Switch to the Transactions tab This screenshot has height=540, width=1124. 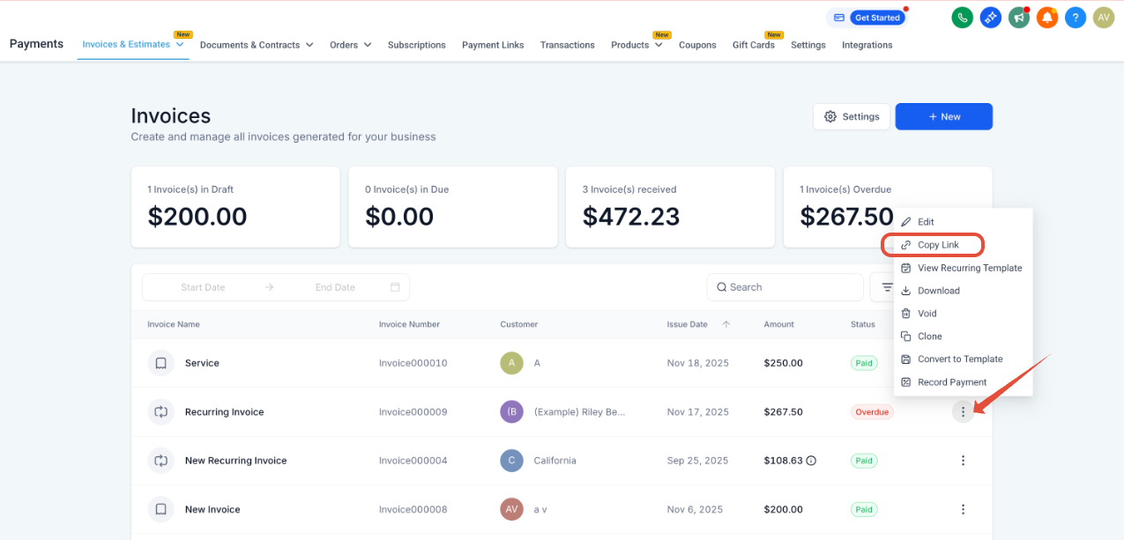(x=568, y=45)
